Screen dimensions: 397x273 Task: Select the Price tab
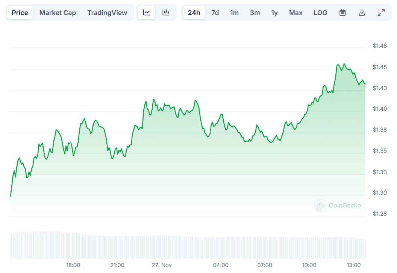pos(20,13)
